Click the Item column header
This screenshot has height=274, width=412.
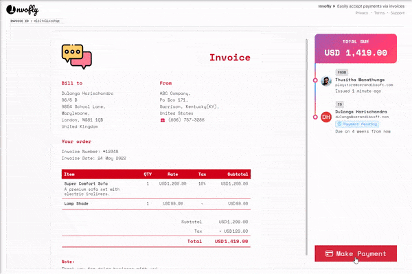pos(69,174)
